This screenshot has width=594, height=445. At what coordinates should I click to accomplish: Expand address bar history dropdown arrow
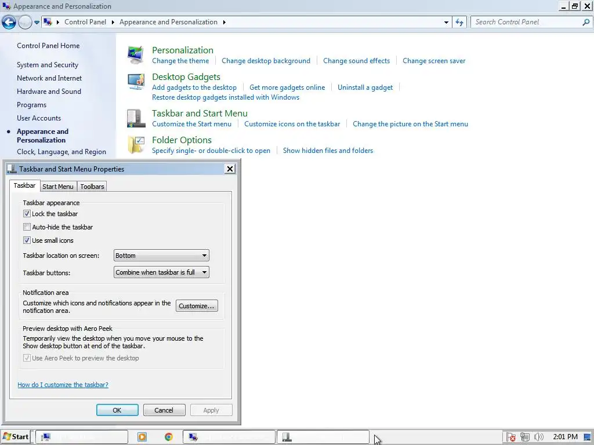446,23
